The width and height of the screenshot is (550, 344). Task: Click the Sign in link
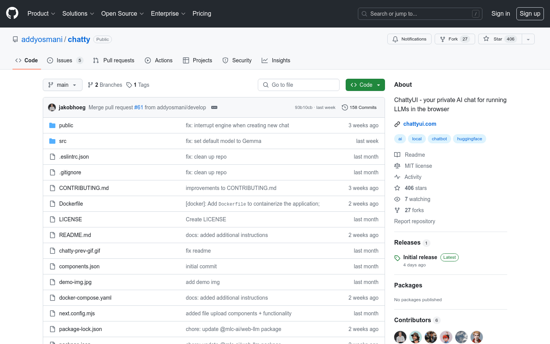(x=501, y=13)
